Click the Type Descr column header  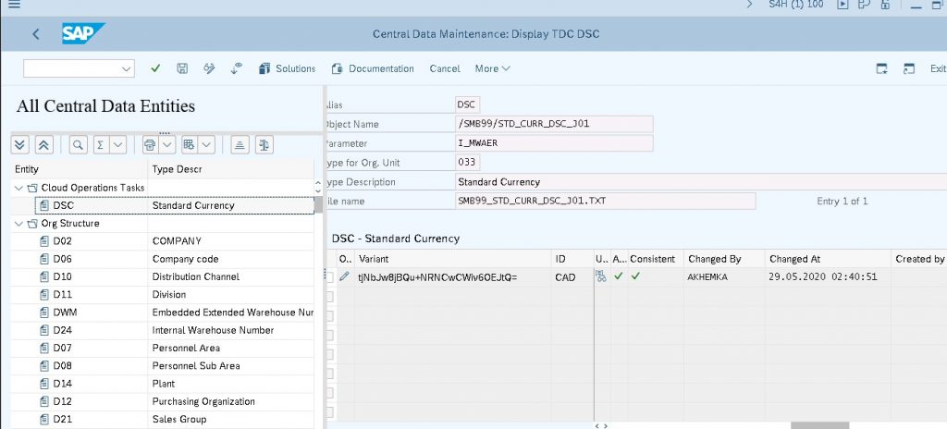pyautogui.click(x=230, y=170)
